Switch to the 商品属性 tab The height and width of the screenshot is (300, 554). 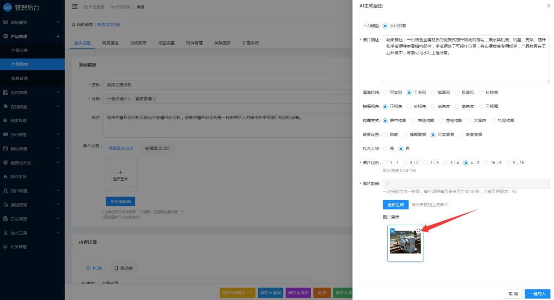coord(110,43)
